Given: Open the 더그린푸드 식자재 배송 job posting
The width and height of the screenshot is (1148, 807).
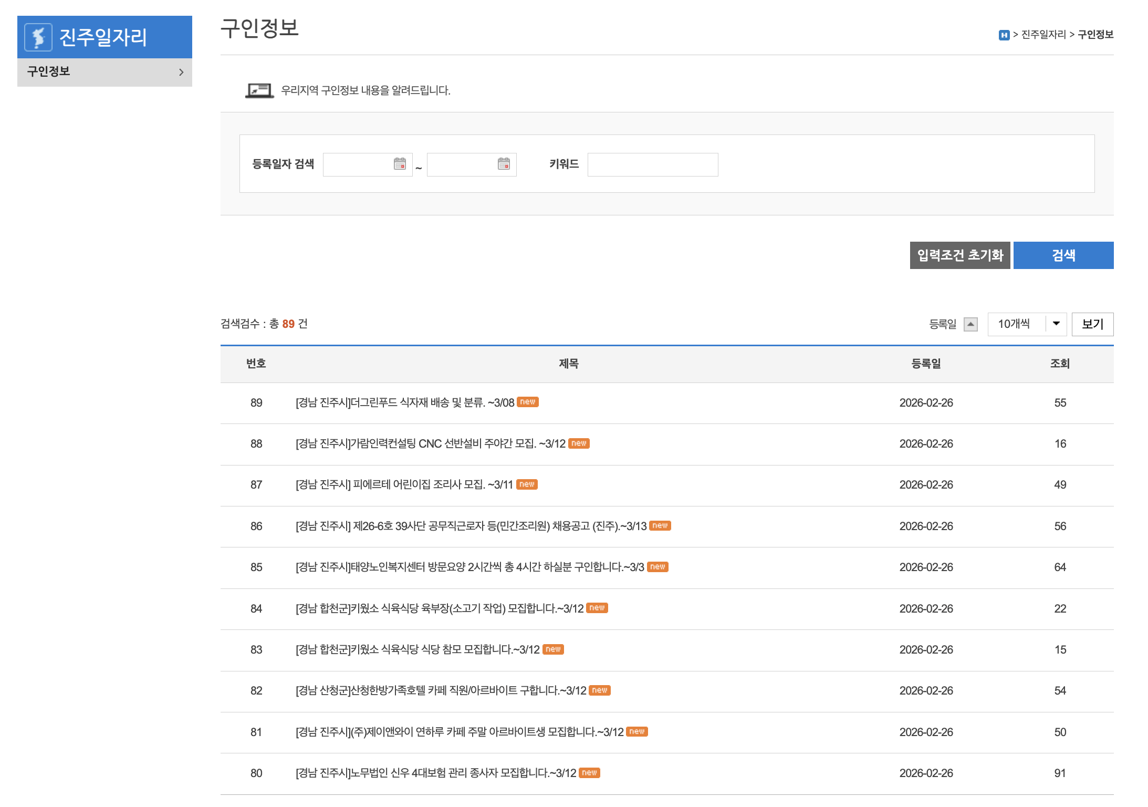Looking at the screenshot, I should tap(404, 402).
